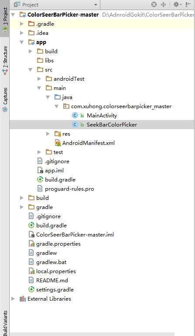Expand the androidTest folder
Viewport: 195px width, 336px height.
point(39,79)
